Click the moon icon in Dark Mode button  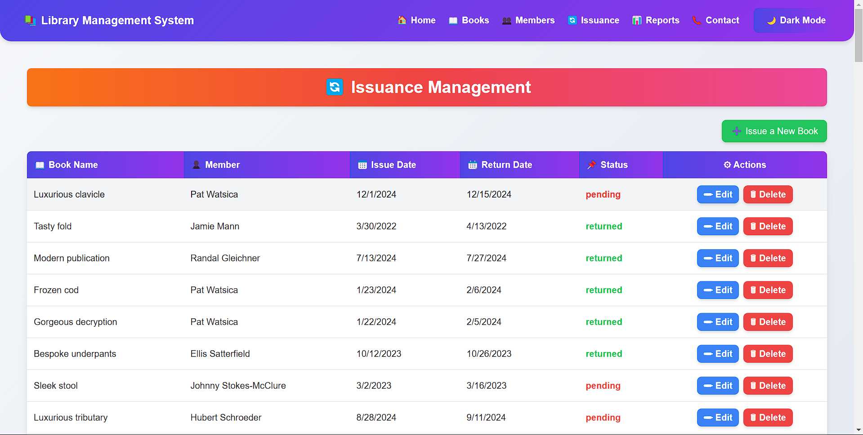(x=771, y=20)
